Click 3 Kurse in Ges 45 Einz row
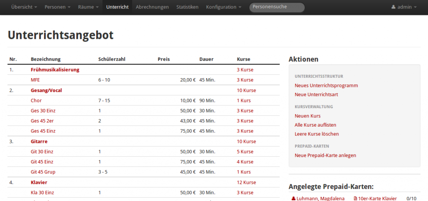 [x=245, y=131]
